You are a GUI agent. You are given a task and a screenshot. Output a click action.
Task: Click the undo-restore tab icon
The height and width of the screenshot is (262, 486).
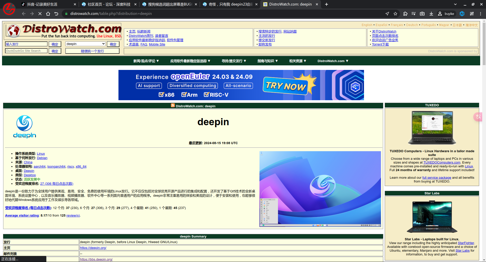56,14
